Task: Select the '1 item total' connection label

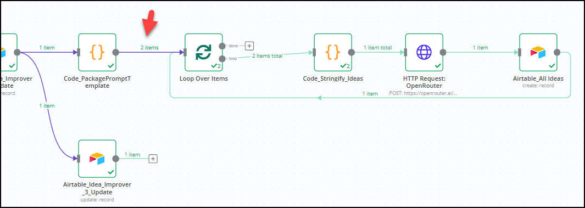Action: click(x=378, y=47)
